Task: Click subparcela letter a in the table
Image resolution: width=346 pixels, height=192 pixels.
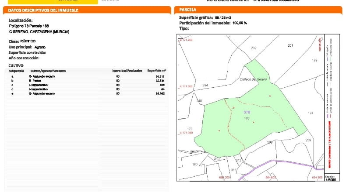Action: tap(12, 76)
